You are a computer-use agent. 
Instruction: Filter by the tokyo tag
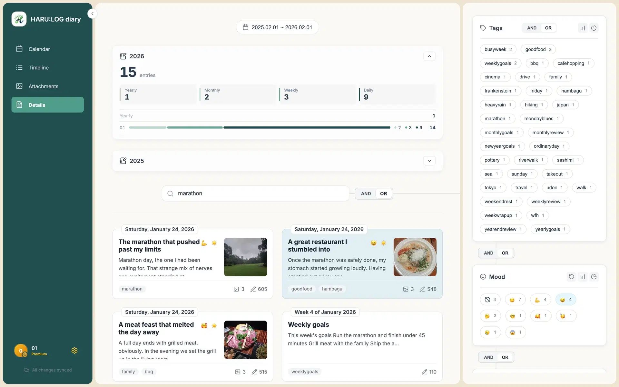[493, 188]
